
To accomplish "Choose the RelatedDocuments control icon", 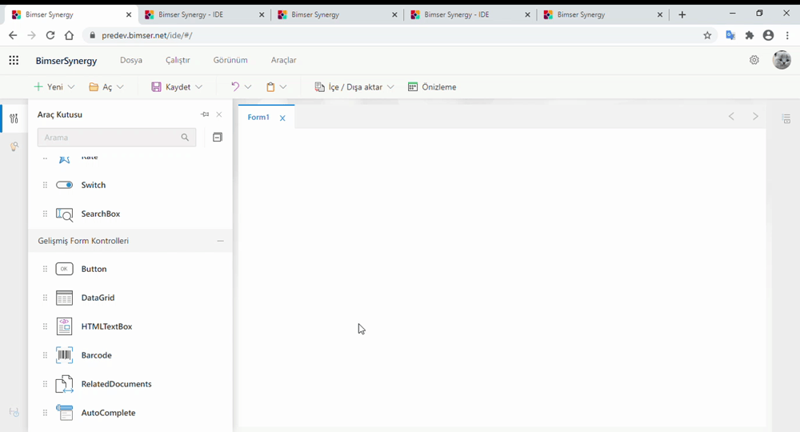I will tap(64, 384).
